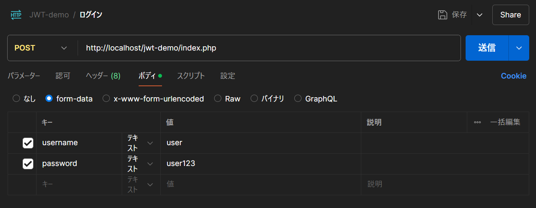This screenshot has height=208, width=536.
Task: Uncheck the username row checkbox
Action: [x=28, y=143]
